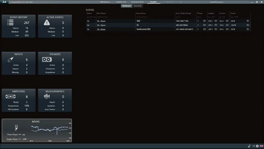This screenshot has height=149, width=264.
Task: Show voltage graph for the T602 row
Action: (216, 21)
